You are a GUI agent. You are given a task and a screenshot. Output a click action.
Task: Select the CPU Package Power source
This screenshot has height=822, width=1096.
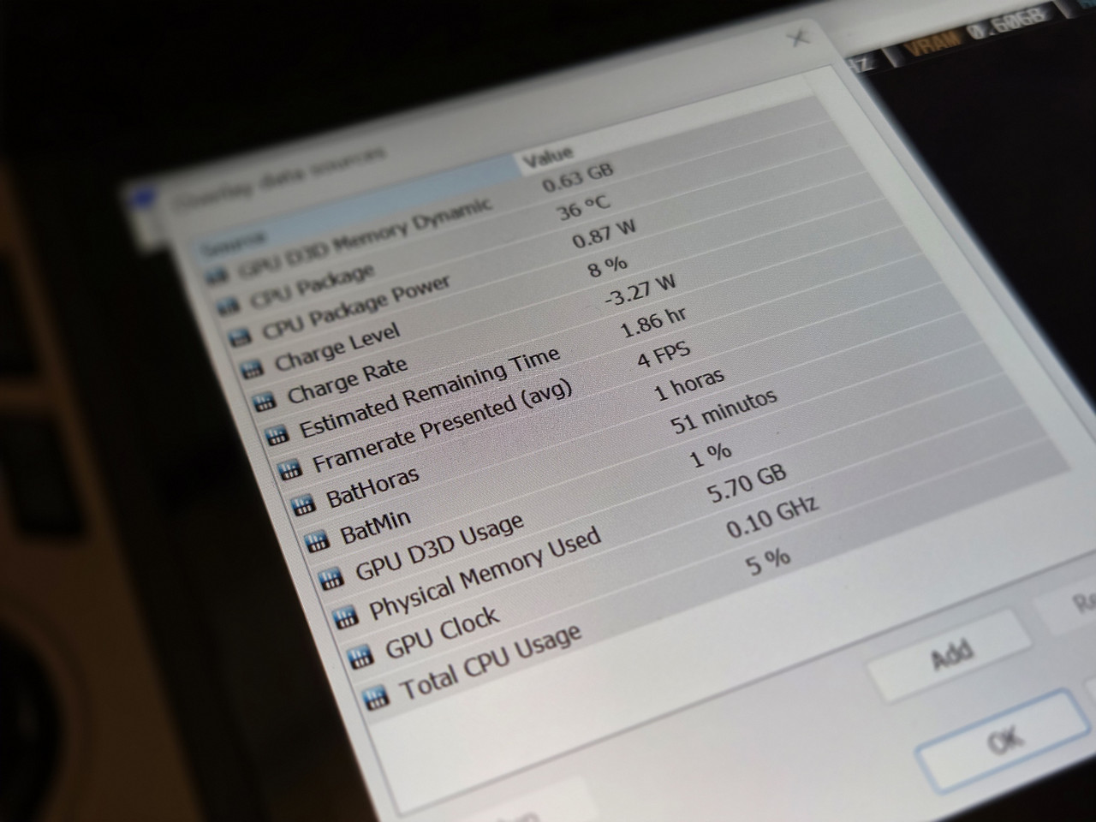pos(356,307)
